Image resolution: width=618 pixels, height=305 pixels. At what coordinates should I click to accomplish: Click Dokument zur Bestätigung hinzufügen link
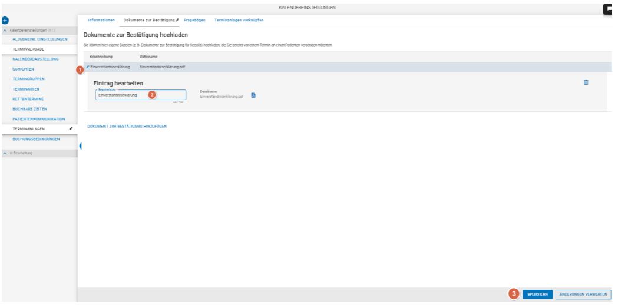click(127, 127)
